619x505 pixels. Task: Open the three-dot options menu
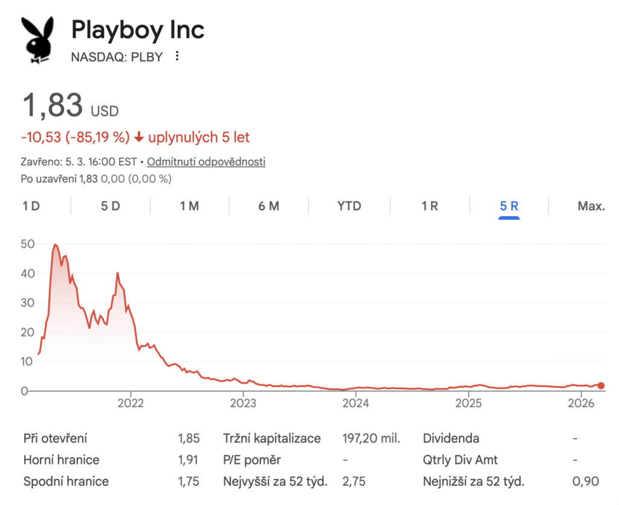point(177,56)
